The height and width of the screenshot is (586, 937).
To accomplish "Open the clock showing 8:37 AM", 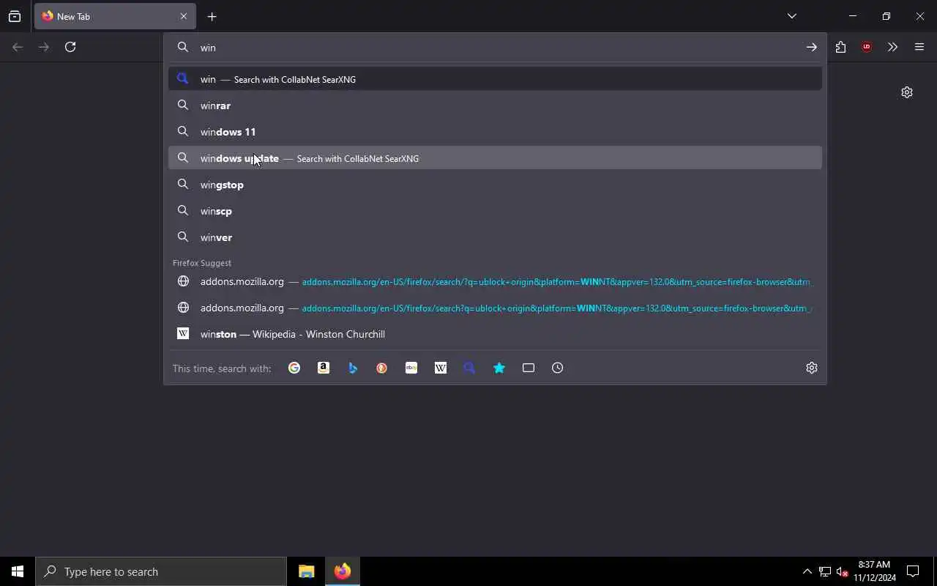I will [x=874, y=571].
